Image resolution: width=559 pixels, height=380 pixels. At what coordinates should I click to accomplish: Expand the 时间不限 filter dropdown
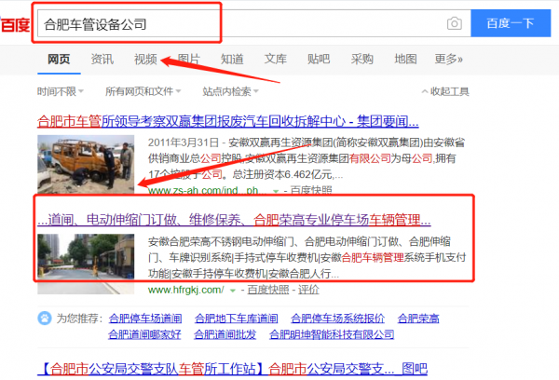[61, 92]
